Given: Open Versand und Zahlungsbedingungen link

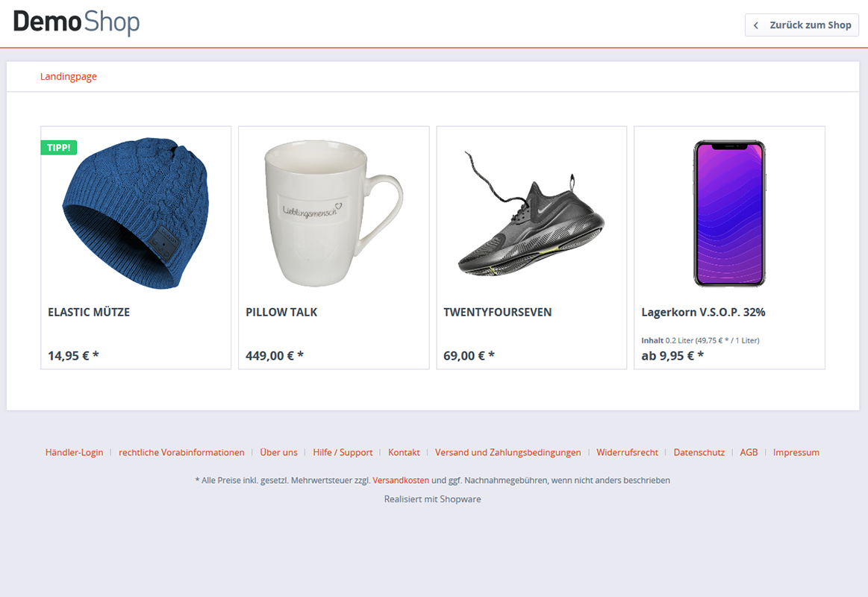Looking at the screenshot, I should (x=508, y=452).
